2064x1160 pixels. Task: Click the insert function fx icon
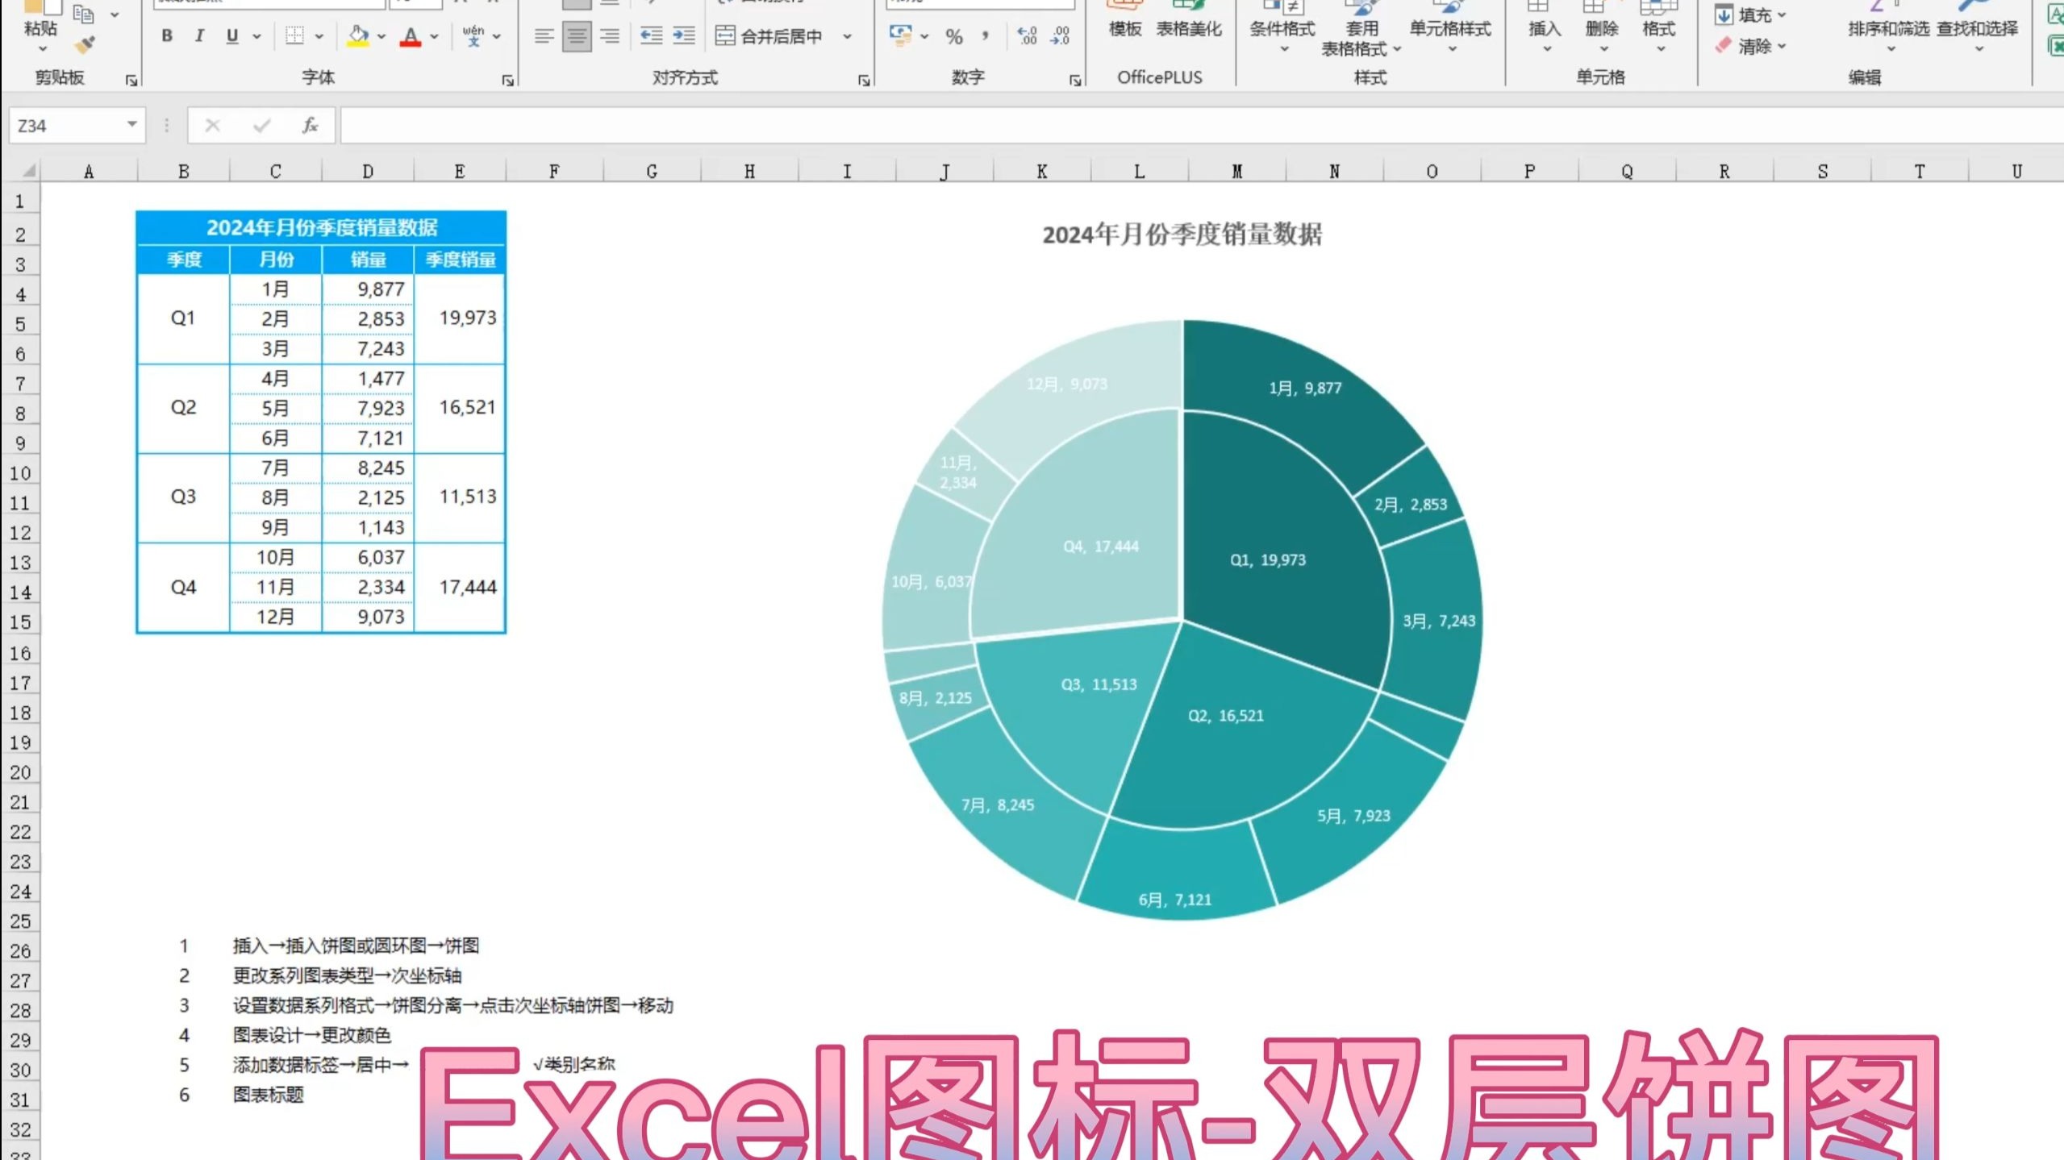(309, 125)
